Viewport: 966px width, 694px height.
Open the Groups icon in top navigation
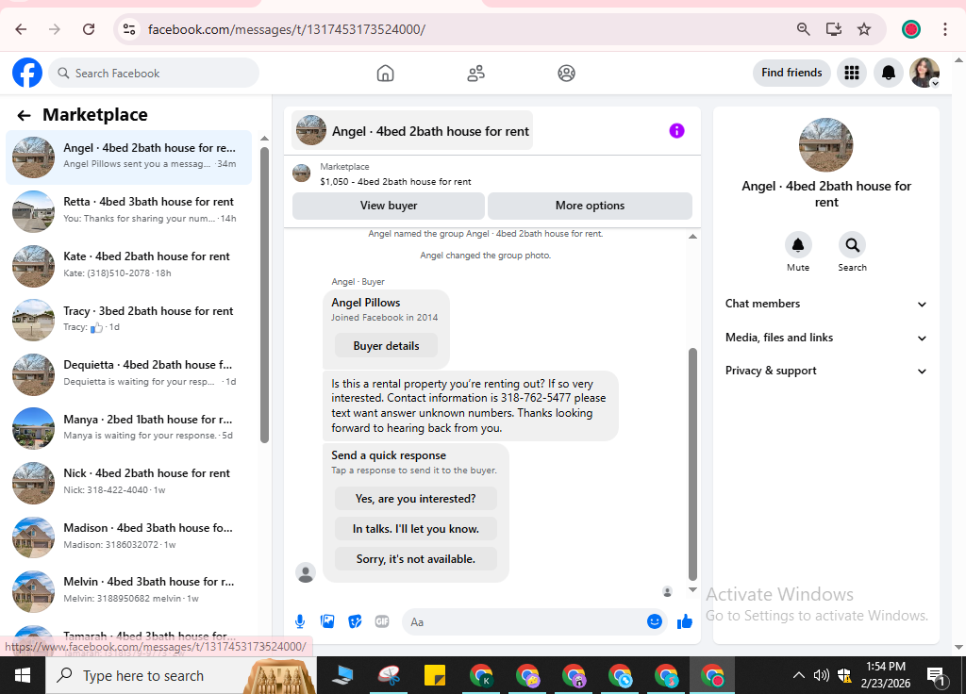click(566, 74)
